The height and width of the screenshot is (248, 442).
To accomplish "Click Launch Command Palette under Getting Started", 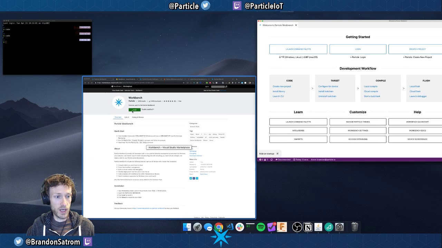I will click(x=298, y=49).
